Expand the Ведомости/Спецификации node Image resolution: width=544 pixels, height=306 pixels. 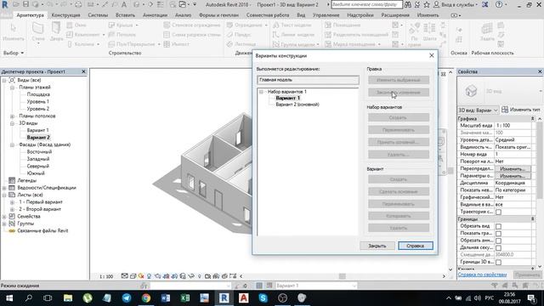point(4,188)
